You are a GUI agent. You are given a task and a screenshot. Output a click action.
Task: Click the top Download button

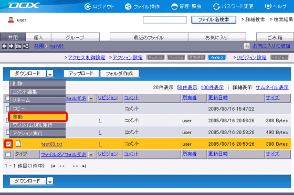tap(28, 73)
